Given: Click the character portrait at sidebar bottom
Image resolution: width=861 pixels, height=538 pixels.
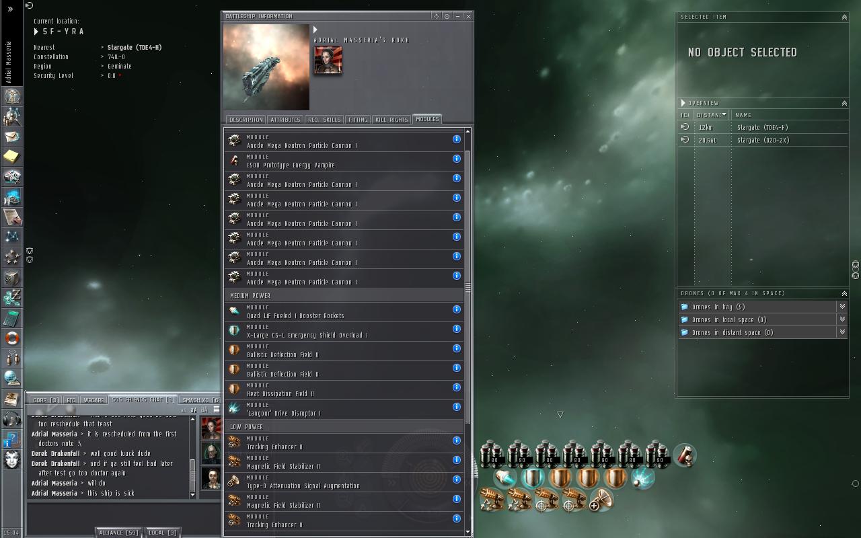Looking at the screenshot, I should point(11,459).
